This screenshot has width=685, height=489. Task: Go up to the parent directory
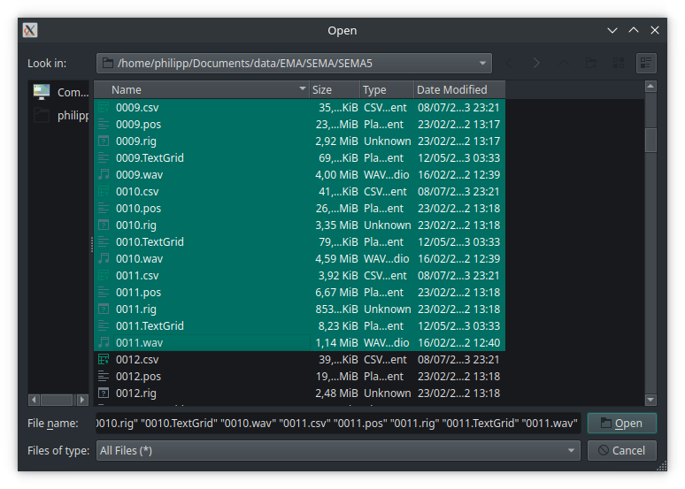click(x=564, y=63)
